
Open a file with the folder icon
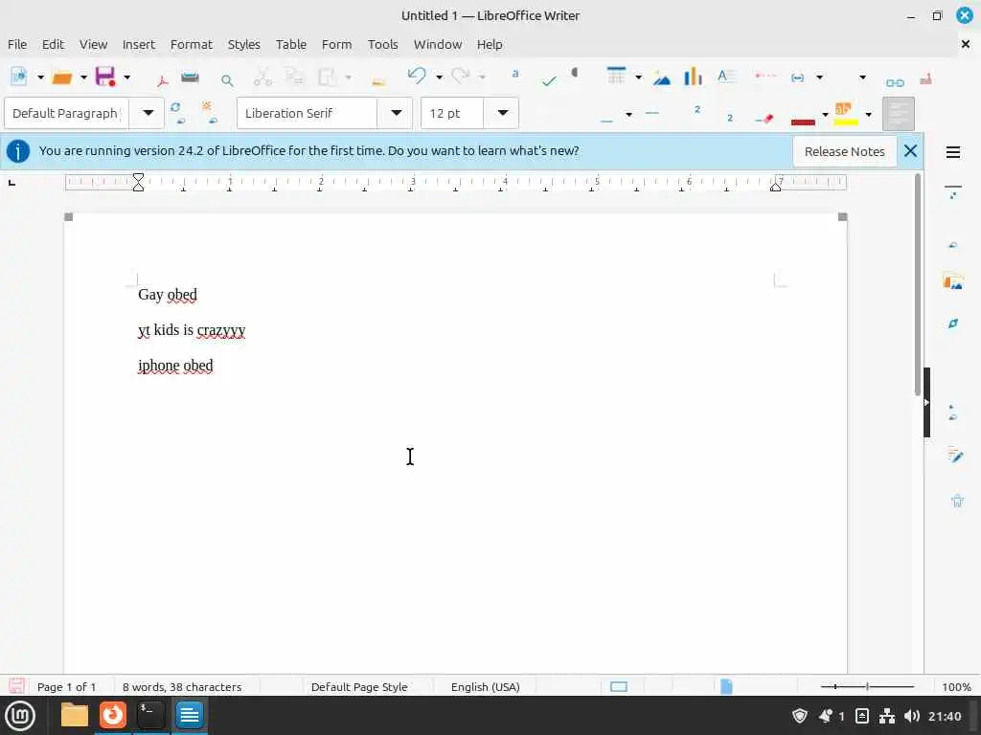pyautogui.click(x=61, y=77)
